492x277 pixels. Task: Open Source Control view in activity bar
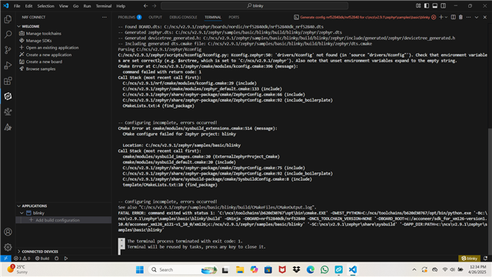pos(8,50)
